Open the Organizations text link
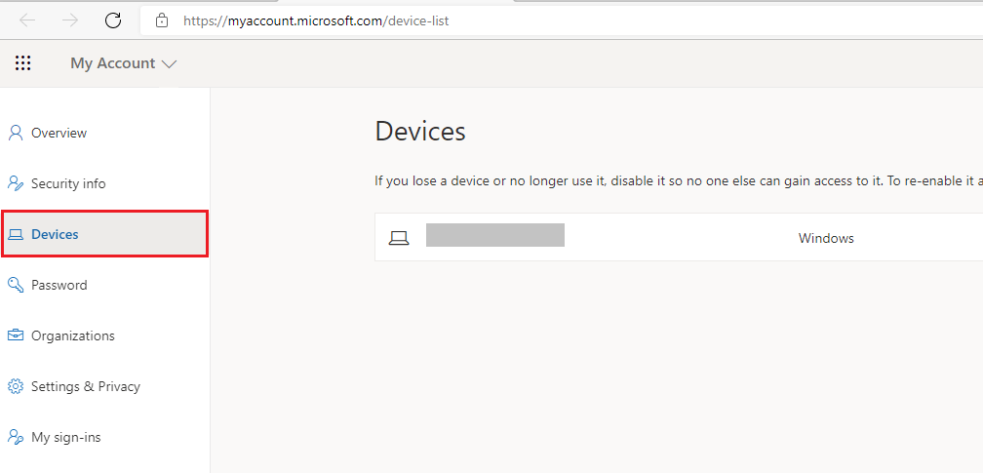The width and height of the screenshot is (983, 473). (x=73, y=335)
